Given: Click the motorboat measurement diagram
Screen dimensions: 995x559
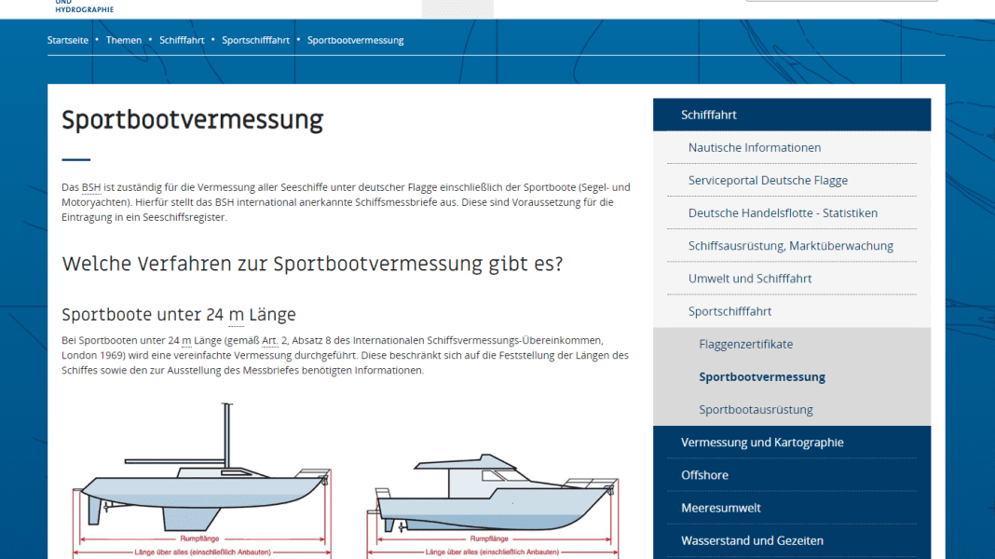Looking at the screenshot, I should pyautogui.click(x=493, y=506).
